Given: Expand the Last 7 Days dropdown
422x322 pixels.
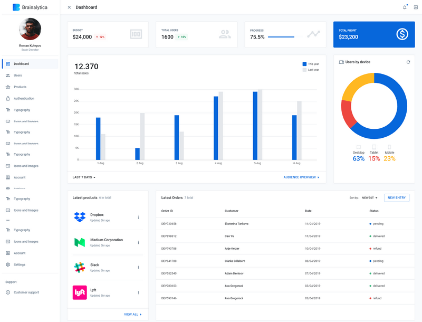Looking at the screenshot, I should tap(84, 177).
